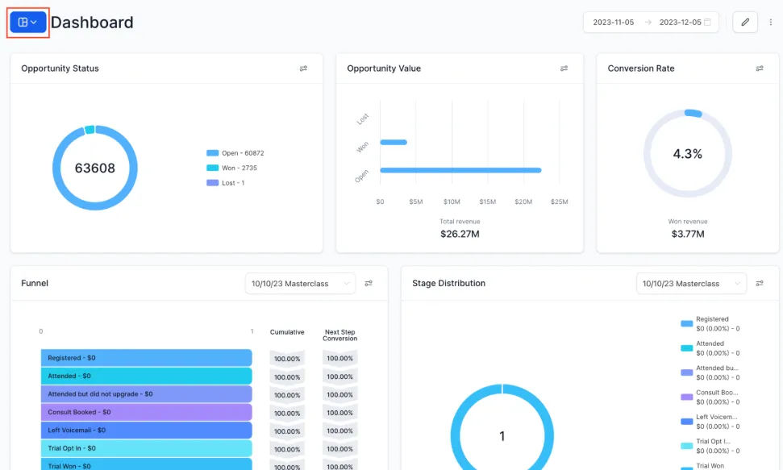Toggle the Lost legend item in Opportunity Status
The width and height of the screenshot is (783, 470).
pyautogui.click(x=227, y=183)
